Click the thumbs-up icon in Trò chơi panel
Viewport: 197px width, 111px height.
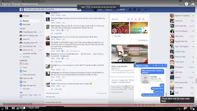pos(132,19)
